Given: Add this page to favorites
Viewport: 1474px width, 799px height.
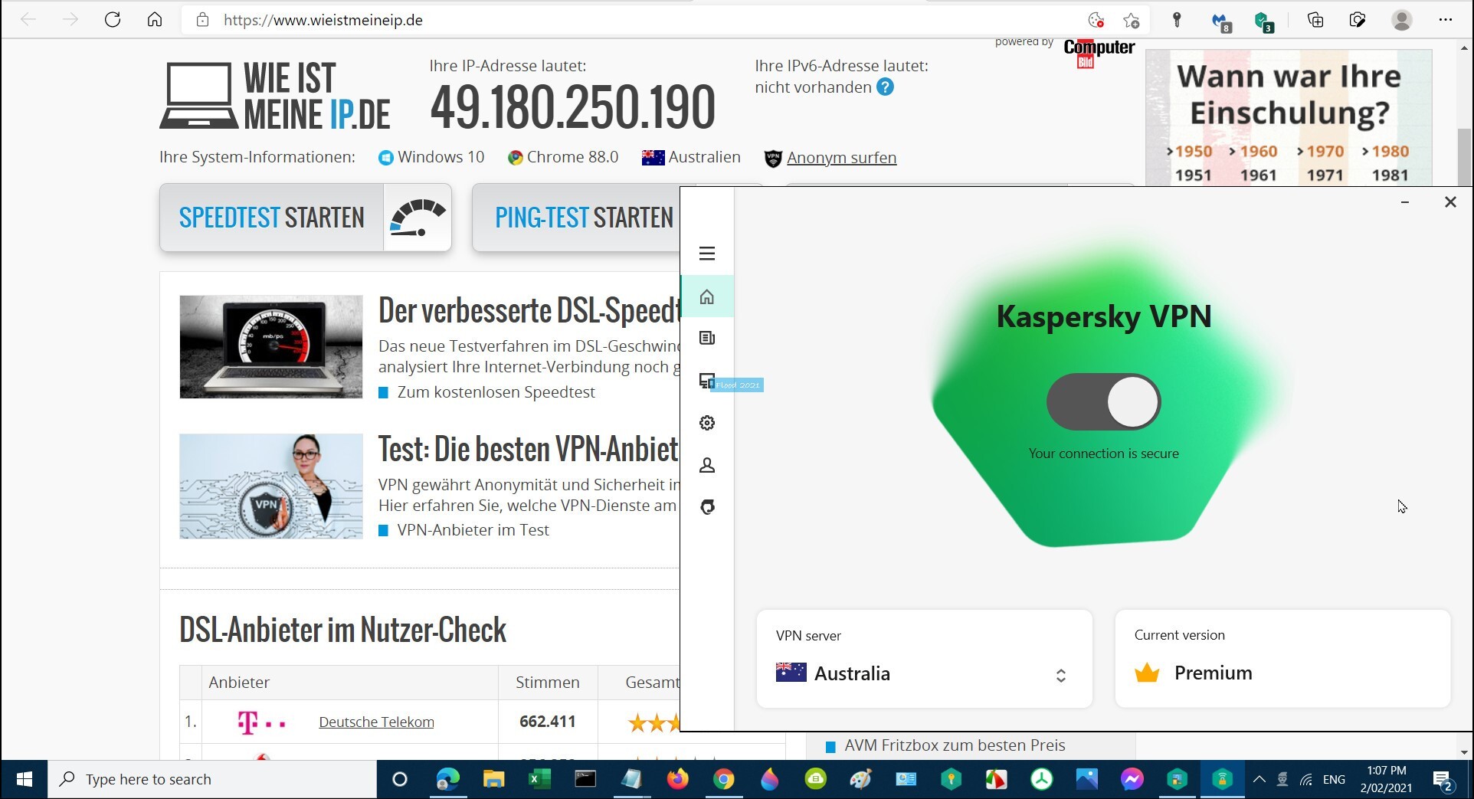Looking at the screenshot, I should 1132,20.
